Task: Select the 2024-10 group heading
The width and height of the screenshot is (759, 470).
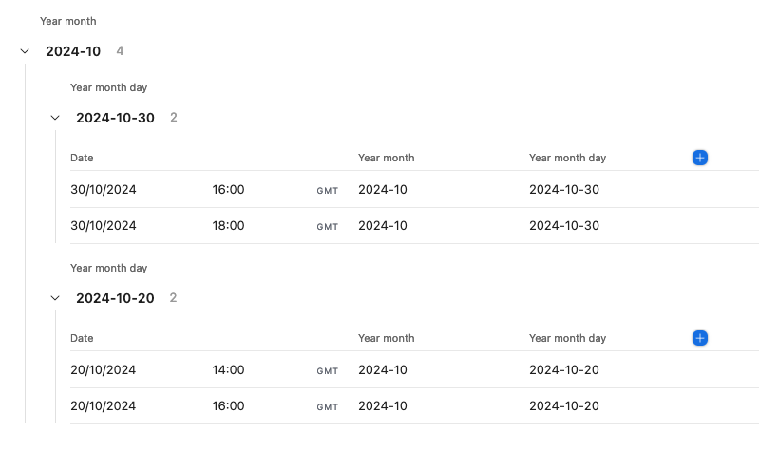Action: click(73, 51)
